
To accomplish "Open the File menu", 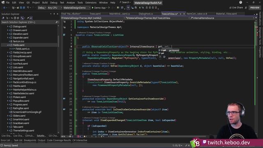I will [x=8, y=3].
